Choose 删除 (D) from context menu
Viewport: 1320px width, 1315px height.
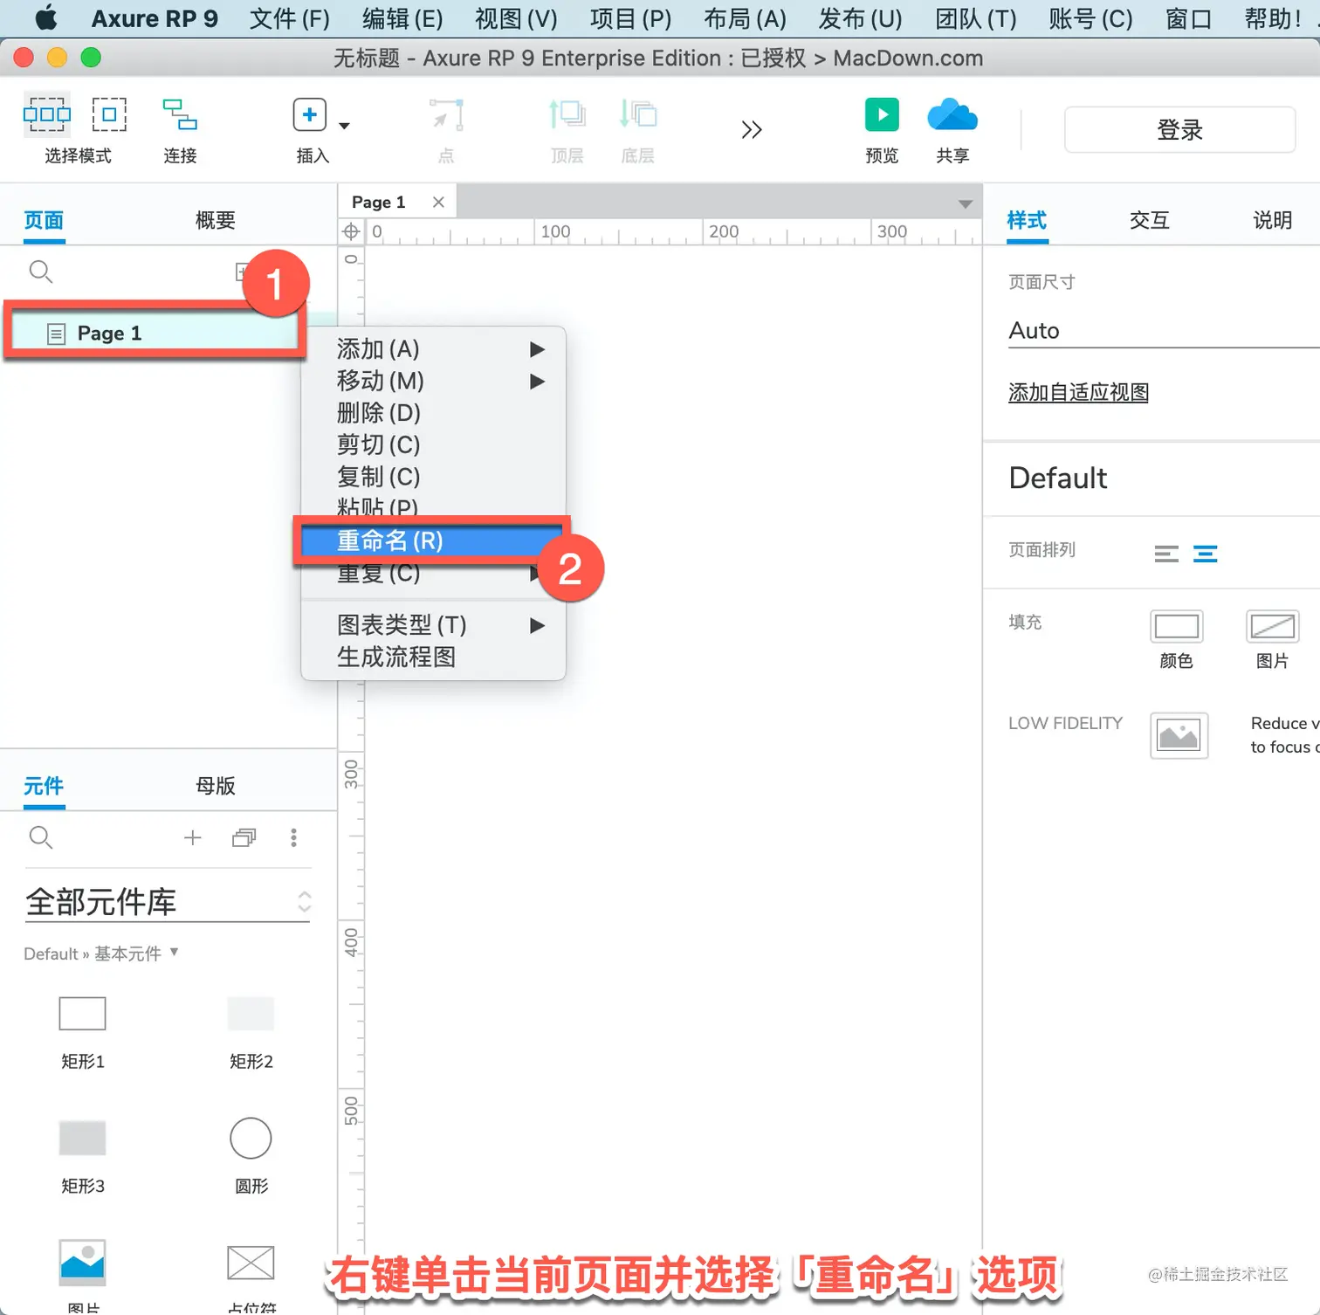pyautogui.click(x=433, y=412)
